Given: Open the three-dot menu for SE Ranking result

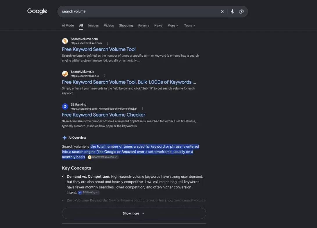Looking at the screenshot, I should (142, 109).
